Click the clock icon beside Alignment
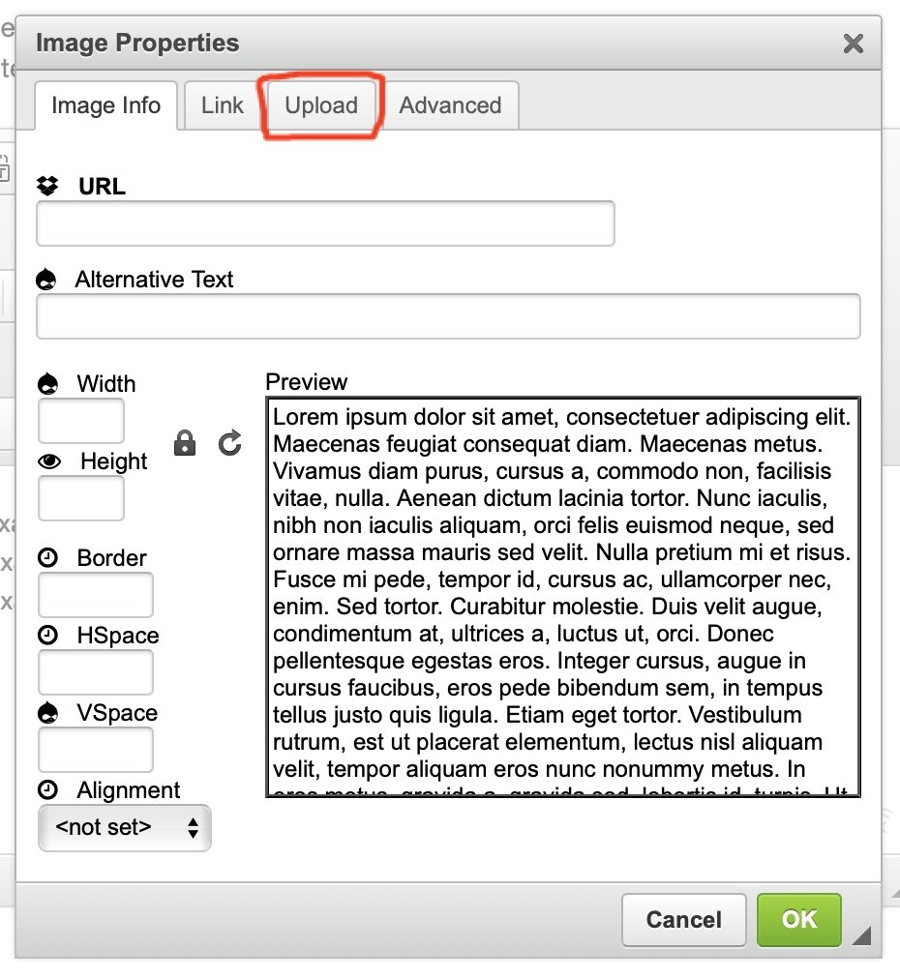Screen dimensions: 900x979 pyautogui.click(x=47, y=790)
